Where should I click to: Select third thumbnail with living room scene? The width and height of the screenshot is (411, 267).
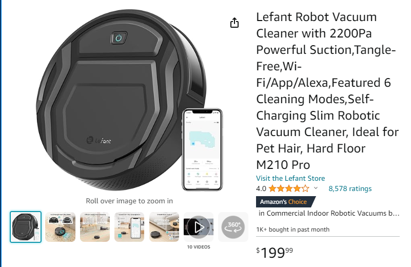point(95,227)
